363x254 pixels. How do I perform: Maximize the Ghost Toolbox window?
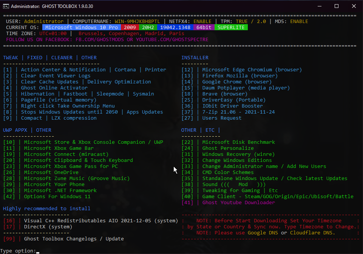[x=337, y=6]
